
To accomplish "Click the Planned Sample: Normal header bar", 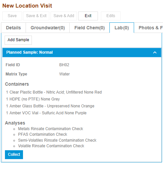I will coord(82,52).
